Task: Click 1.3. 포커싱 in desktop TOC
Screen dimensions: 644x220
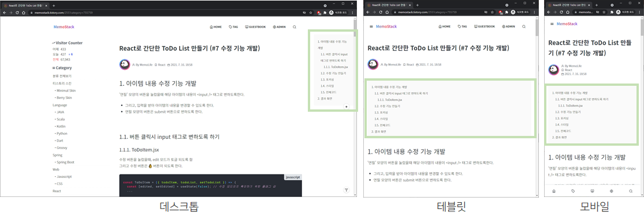Action: 327,79
